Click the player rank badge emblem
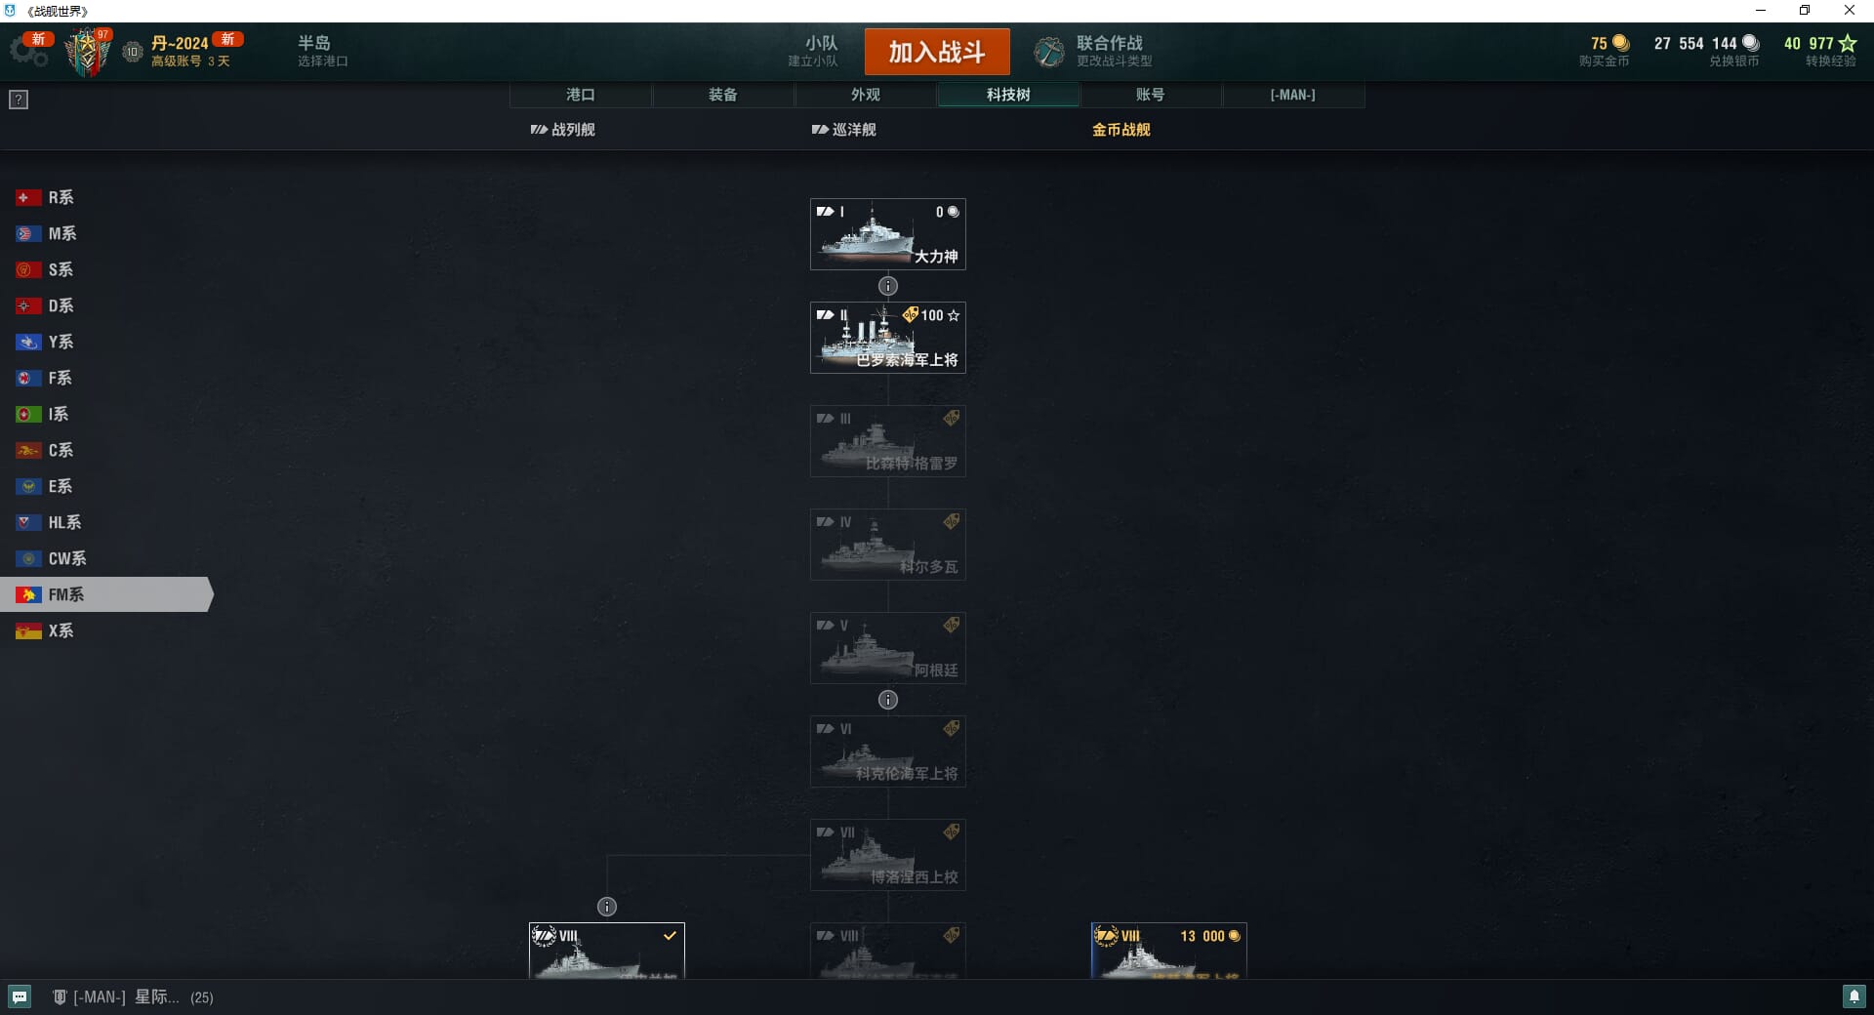This screenshot has height=1015, width=1874. point(88,52)
